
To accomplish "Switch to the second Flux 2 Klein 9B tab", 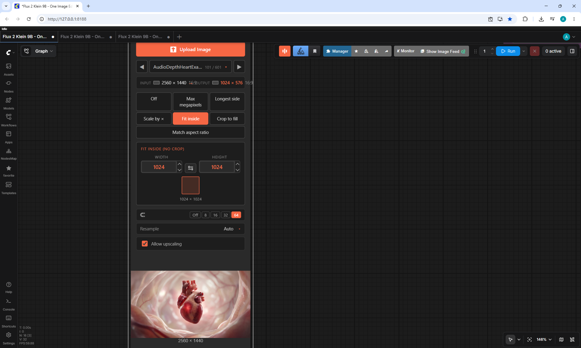I will point(86,37).
